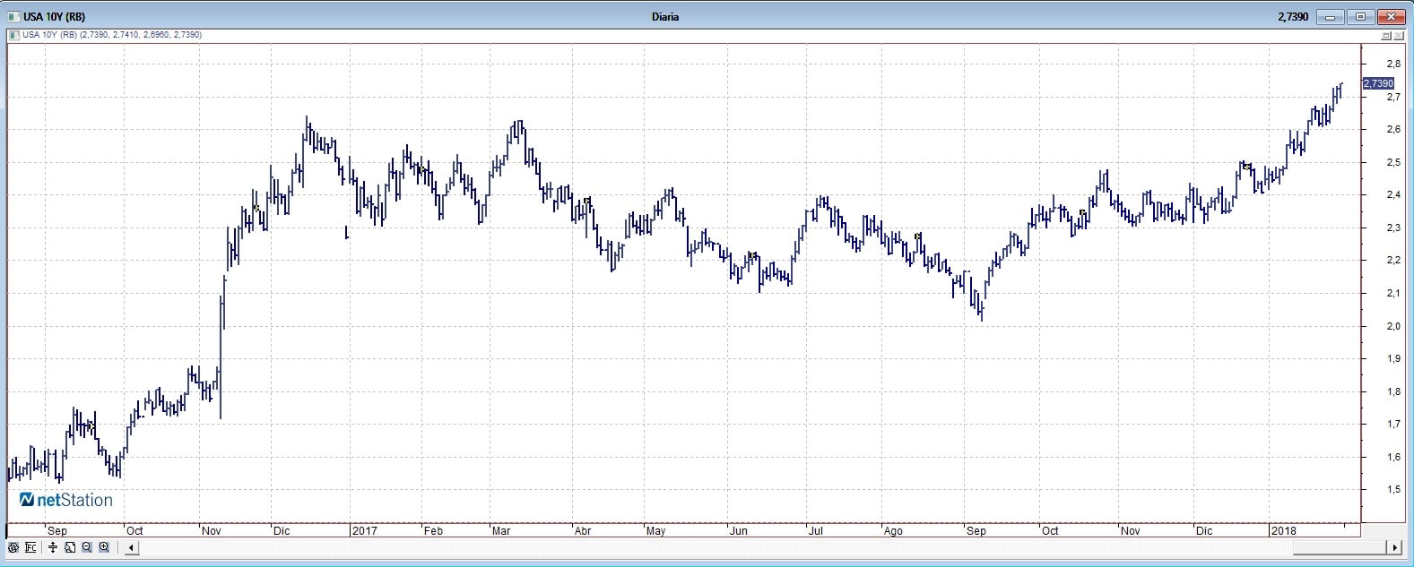Click the 2017 marker on the time axis
The height and width of the screenshot is (567, 1414).
364,530
